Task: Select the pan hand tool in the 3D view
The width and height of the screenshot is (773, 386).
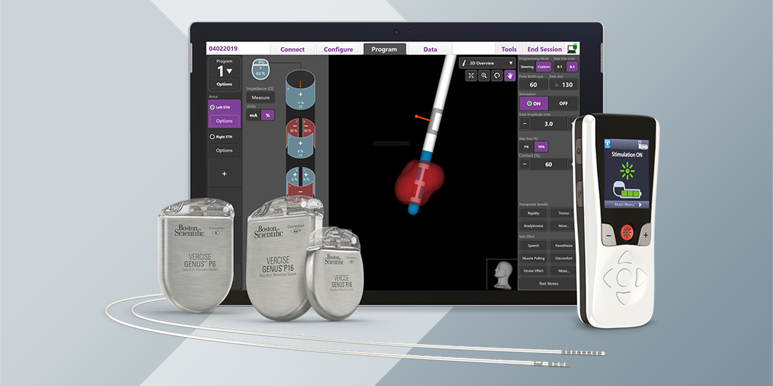Action: [509, 76]
